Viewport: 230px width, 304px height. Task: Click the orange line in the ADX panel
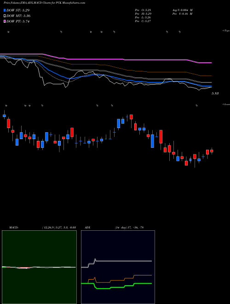120,279
